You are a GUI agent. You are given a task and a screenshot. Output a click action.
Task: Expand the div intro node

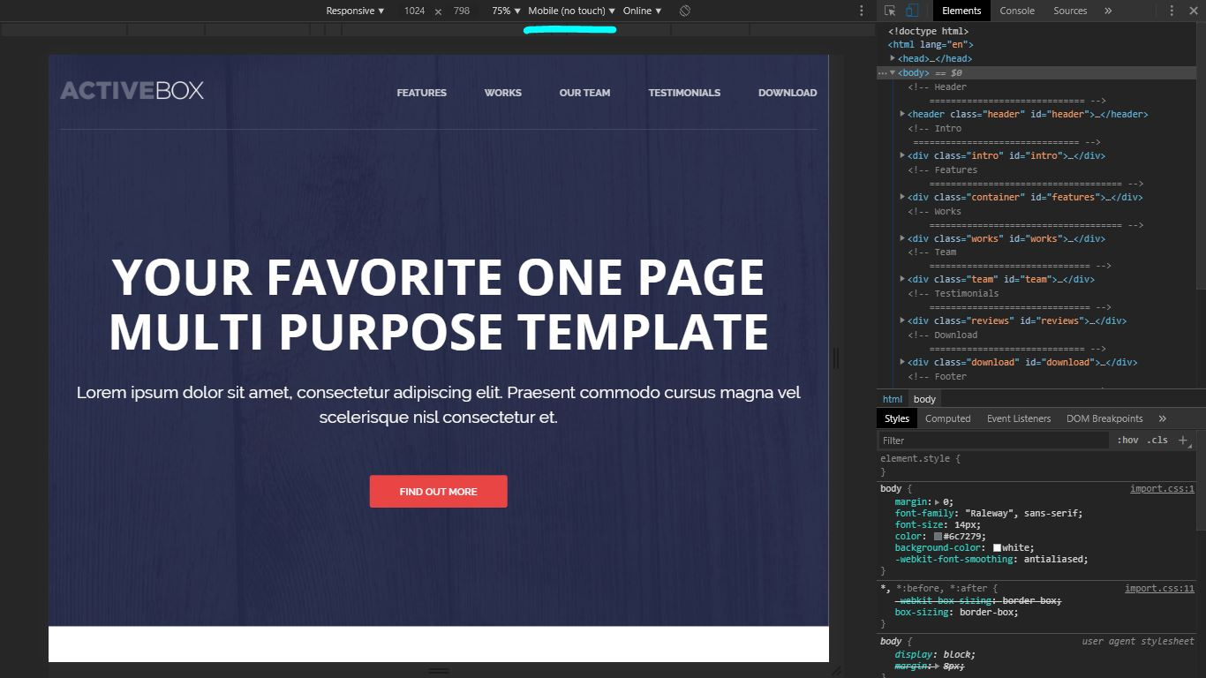[x=902, y=155]
